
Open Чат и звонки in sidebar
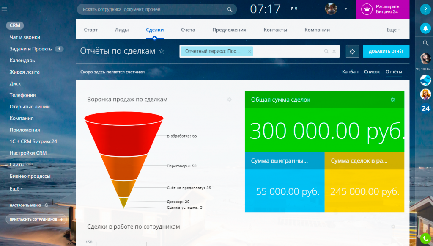point(25,37)
